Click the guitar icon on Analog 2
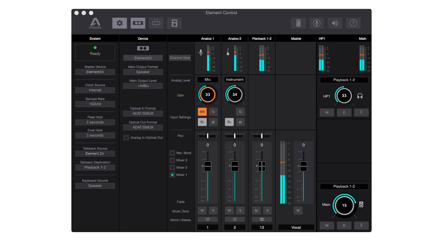Viewport: 443px width, 241px height. pos(228,52)
